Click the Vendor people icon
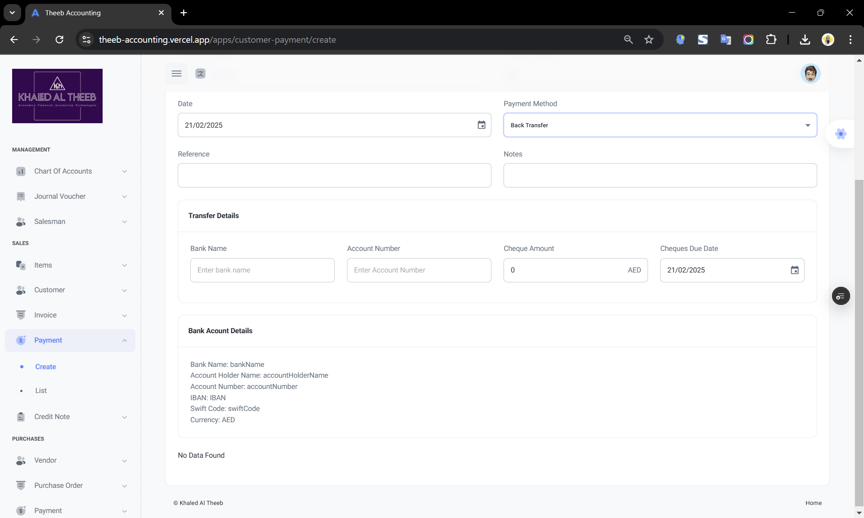The width and height of the screenshot is (864, 518). 21,460
